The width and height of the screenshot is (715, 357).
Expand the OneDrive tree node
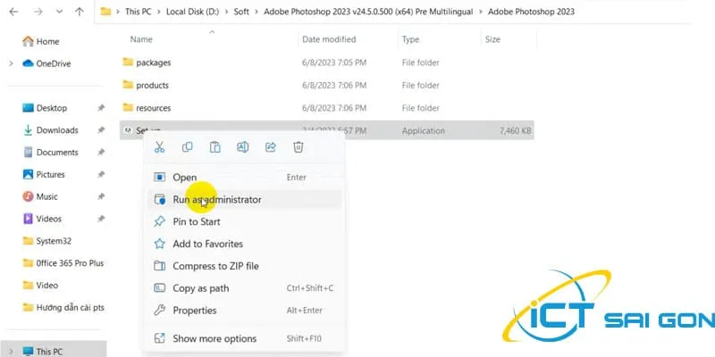11,63
